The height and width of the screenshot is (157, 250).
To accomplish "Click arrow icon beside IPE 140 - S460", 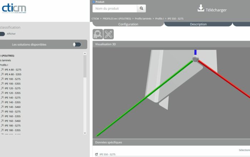I will (x=2, y=107).
